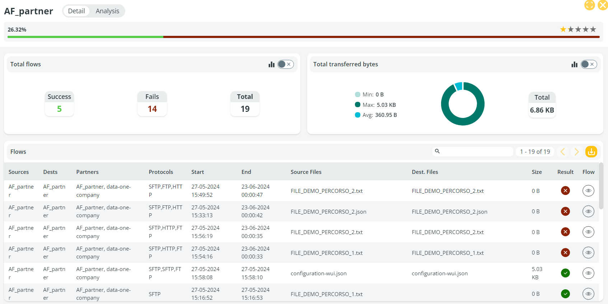
Task: Click the Flows search input field
Action: pyautogui.click(x=476, y=152)
